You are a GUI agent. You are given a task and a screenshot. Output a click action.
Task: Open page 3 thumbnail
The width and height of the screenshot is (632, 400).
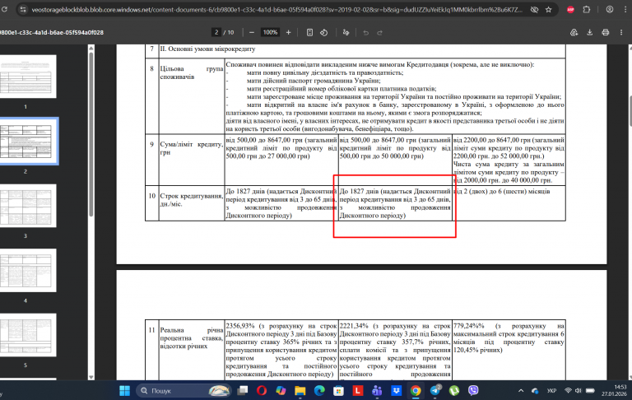(x=26, y=206)
